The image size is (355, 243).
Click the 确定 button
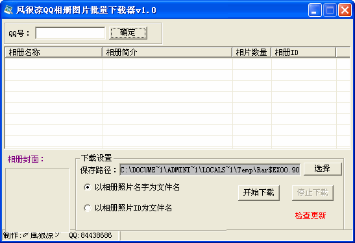pos(128,33)
